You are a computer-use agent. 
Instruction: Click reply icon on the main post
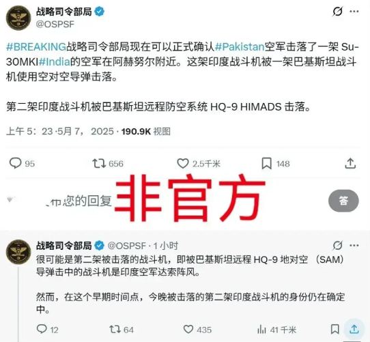pyautogui.click(x=15, y=163)
